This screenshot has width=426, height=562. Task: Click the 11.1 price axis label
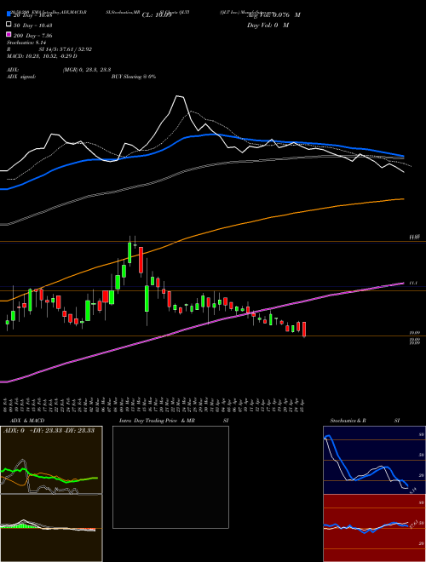413,284
